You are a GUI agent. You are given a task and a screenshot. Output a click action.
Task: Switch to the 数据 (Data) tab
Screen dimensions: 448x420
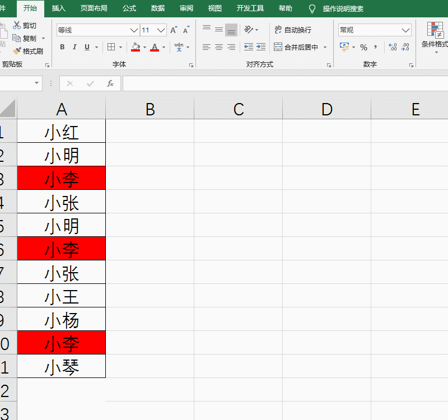coord(158,8)
